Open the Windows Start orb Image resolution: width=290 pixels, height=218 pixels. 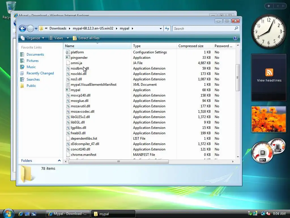pyautogui.click(x=8, y=213)
